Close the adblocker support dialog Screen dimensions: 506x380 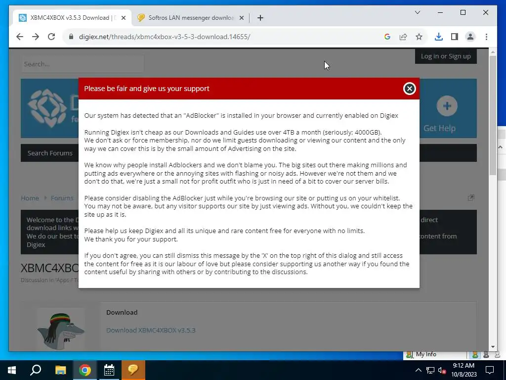(409, 89)
